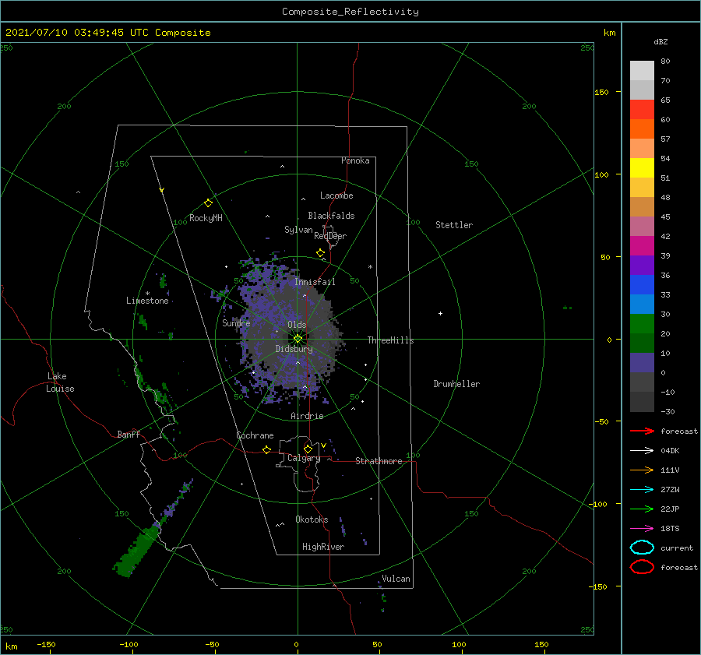701x655 pixels.
Task: Click the white cross marker near Drumheller
Action: (x=440, y=313)
